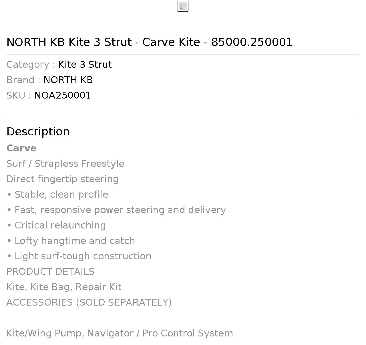Open the NORTH KB brand link
Screen dimensions: 366x345
point(68,80)
